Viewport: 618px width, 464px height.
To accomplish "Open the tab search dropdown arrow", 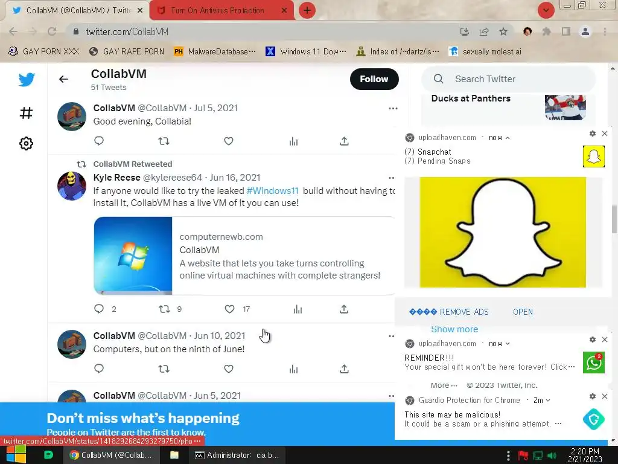I will coord(546,10).
